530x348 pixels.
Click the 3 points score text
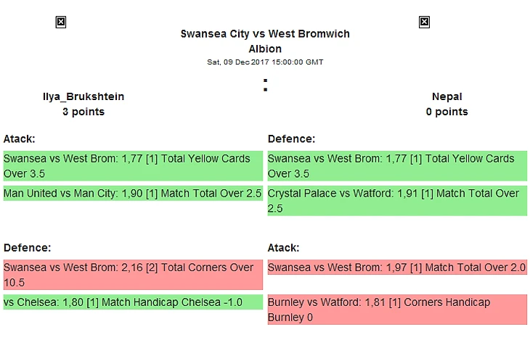(x=83, y=112)
